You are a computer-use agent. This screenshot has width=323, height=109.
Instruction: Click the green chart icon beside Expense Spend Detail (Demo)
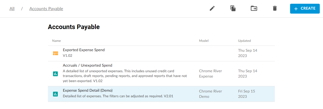click(x=55, y=94)
